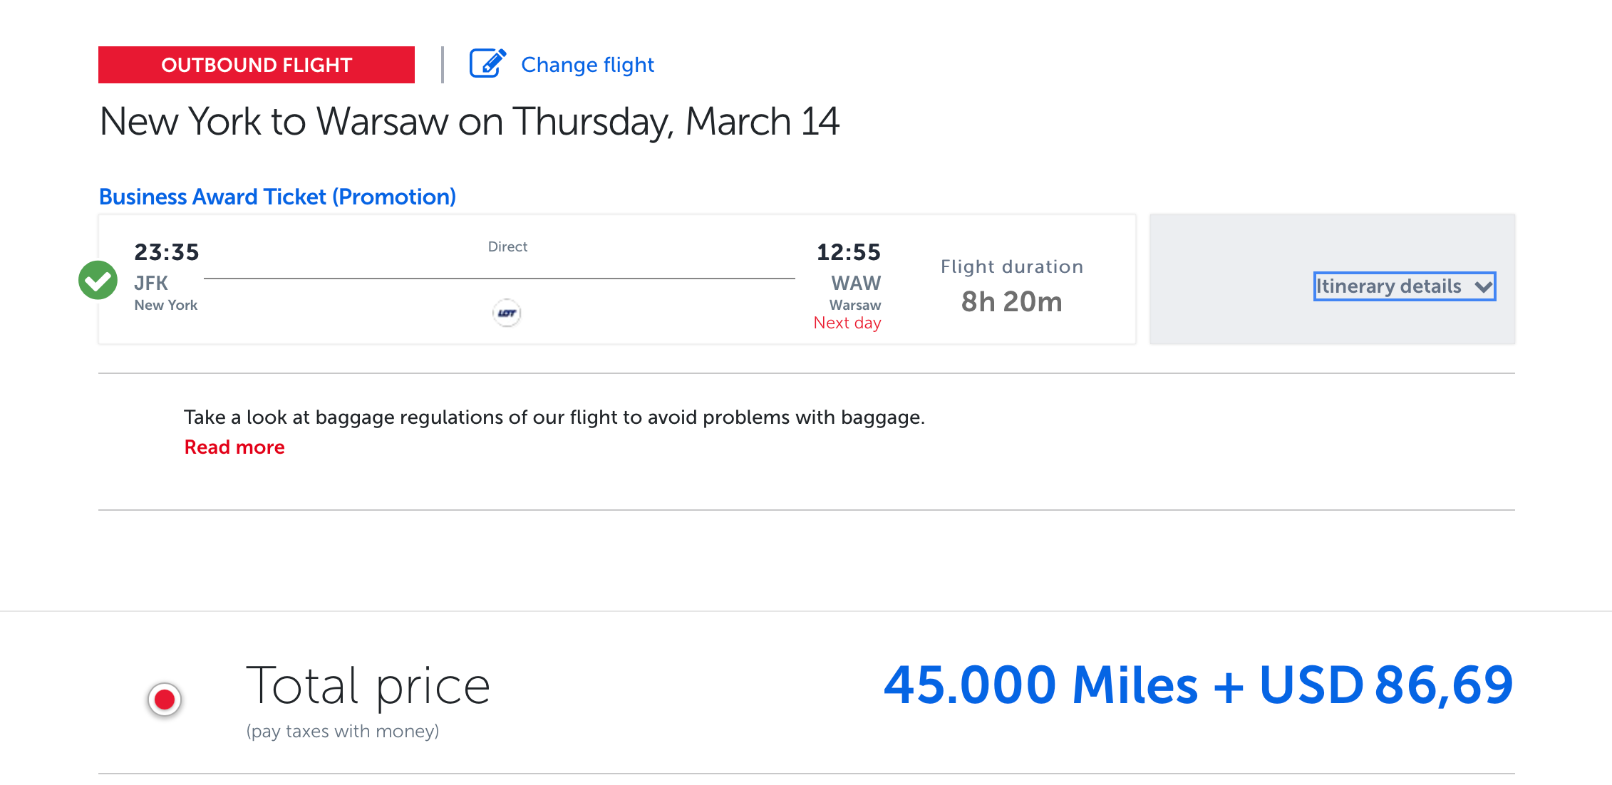The height and width of the screenshot is (785, 1612).
Task: Click the red Next day notice
Action: pos(847,323)
